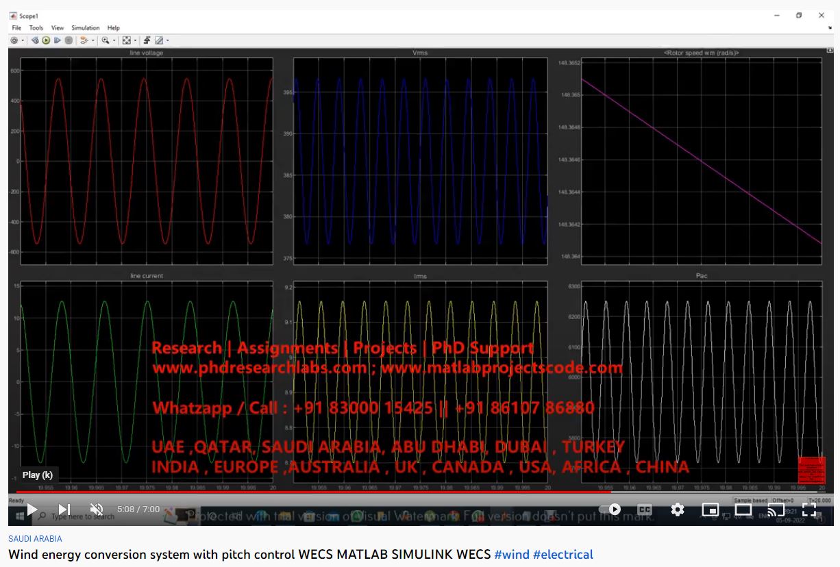Open the Simulation menu
The image size is (840, 567).
[x=86, y=28]
